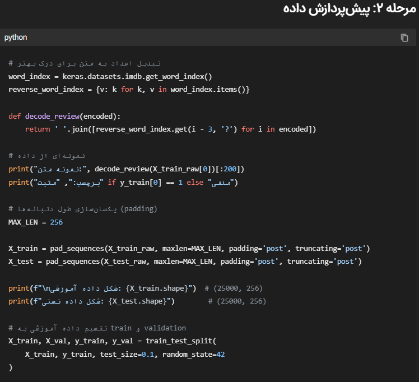This screenshot has width=419, height=382.
Task: Click the first comment line in the code block
Action: coord(85,64)
